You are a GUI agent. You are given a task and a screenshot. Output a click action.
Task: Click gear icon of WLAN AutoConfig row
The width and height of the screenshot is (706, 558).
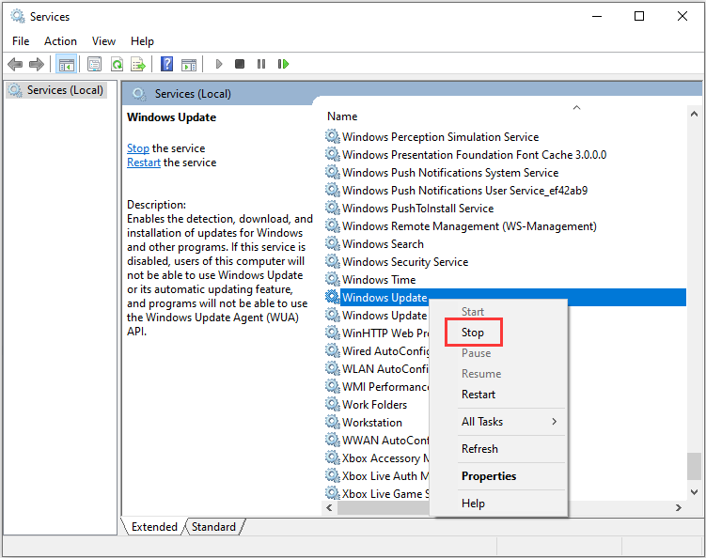tap(332, 368)
